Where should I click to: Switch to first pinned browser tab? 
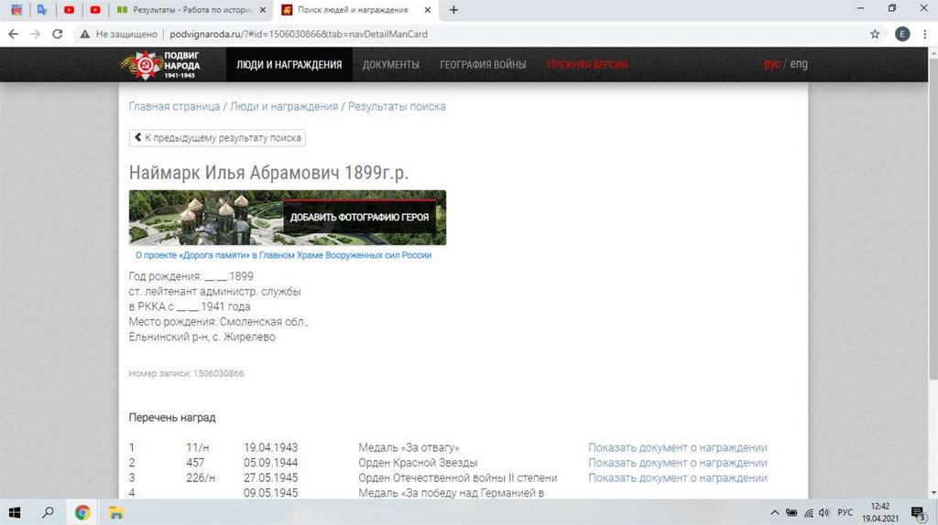tap(16, 9)
